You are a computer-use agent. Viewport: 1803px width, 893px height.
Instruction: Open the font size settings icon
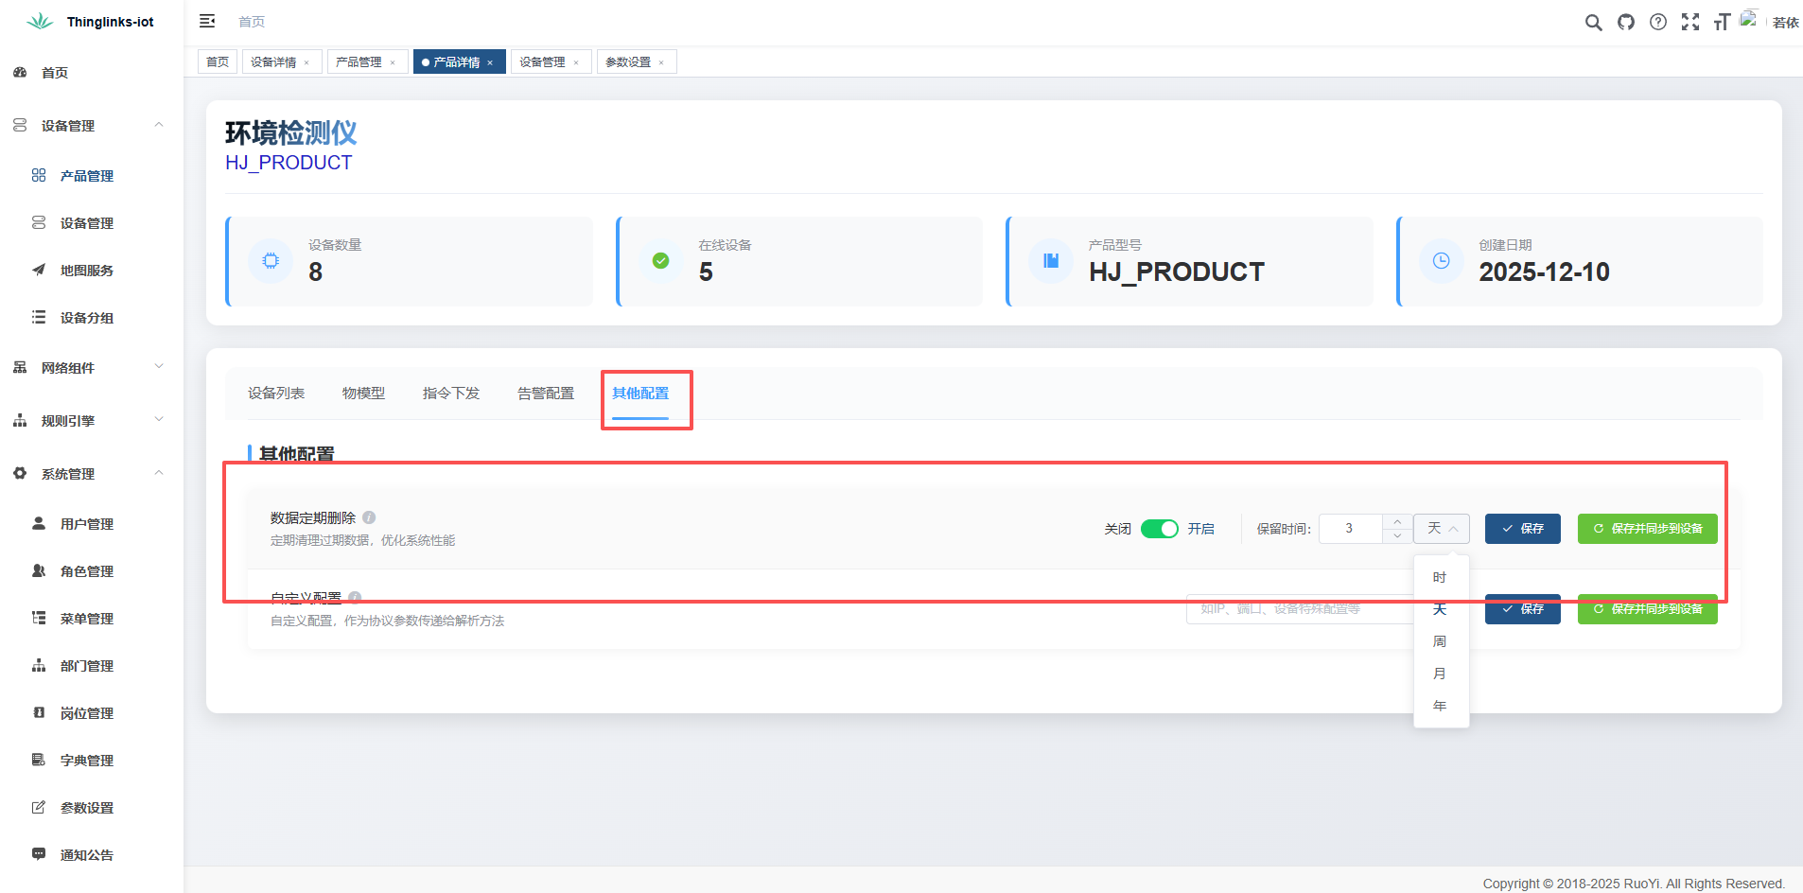coord(1722,23)
